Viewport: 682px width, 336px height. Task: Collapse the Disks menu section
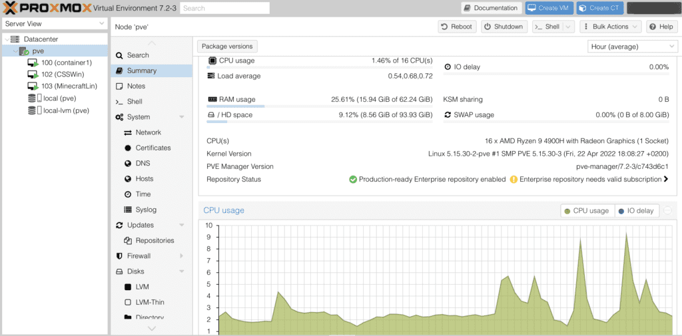182,271
